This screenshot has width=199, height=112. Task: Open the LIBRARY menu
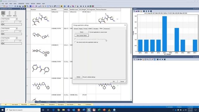click(39, 3)
